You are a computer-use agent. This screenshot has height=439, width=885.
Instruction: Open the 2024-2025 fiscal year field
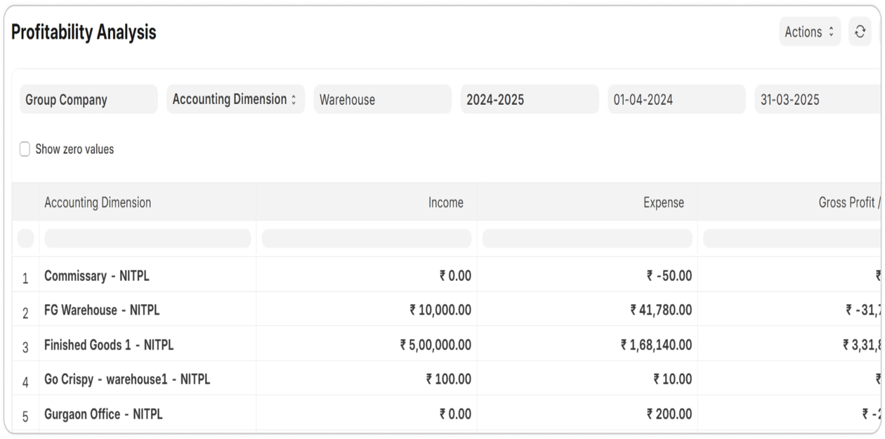(530, 99)
